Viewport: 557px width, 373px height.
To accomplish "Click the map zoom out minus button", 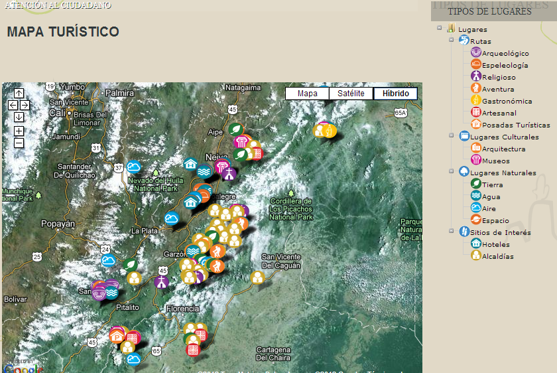I will 19,143.
